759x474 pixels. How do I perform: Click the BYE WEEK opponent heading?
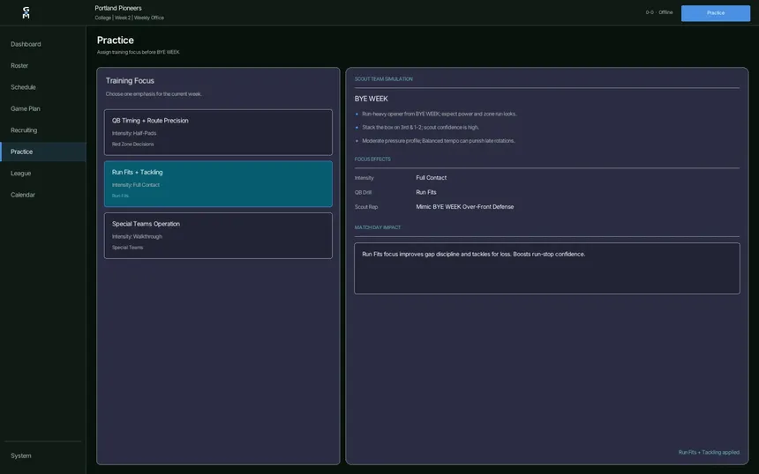coord(372,99)
